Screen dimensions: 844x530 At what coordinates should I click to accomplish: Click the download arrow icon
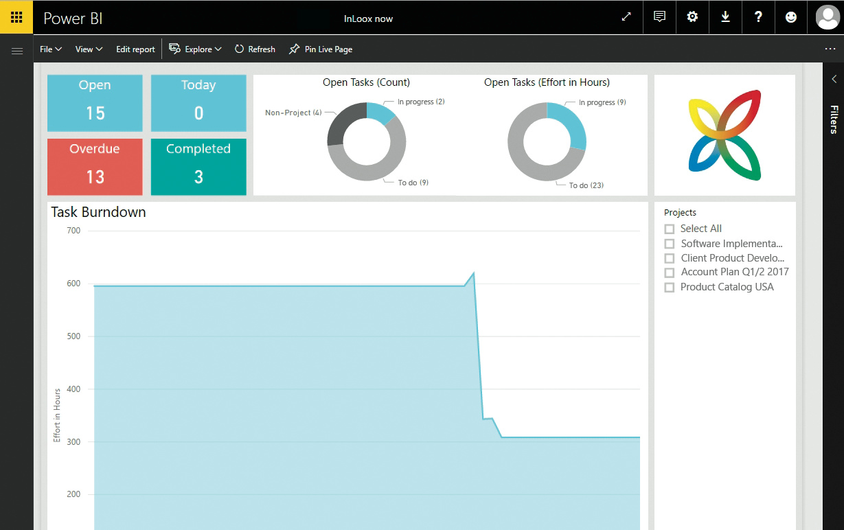[x=725, y=17]
